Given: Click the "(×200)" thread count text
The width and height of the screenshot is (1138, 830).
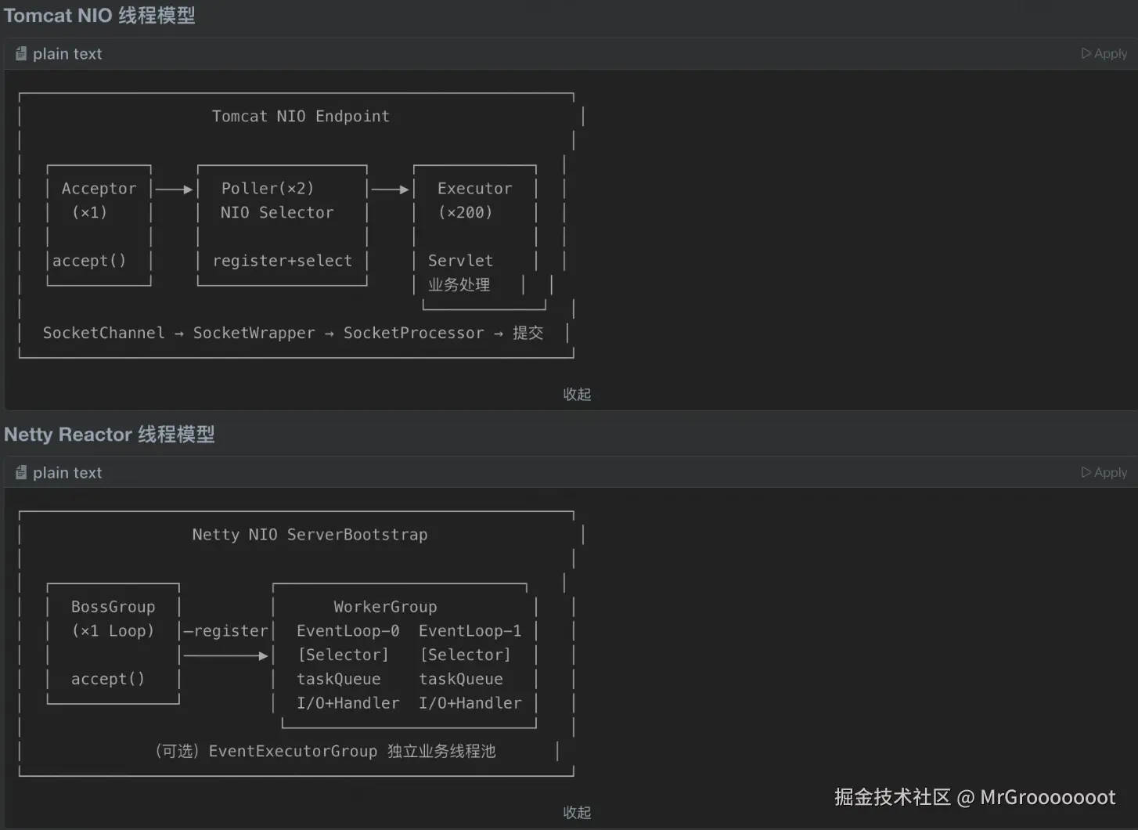Looking at the screenshot, I should (466, 213).
